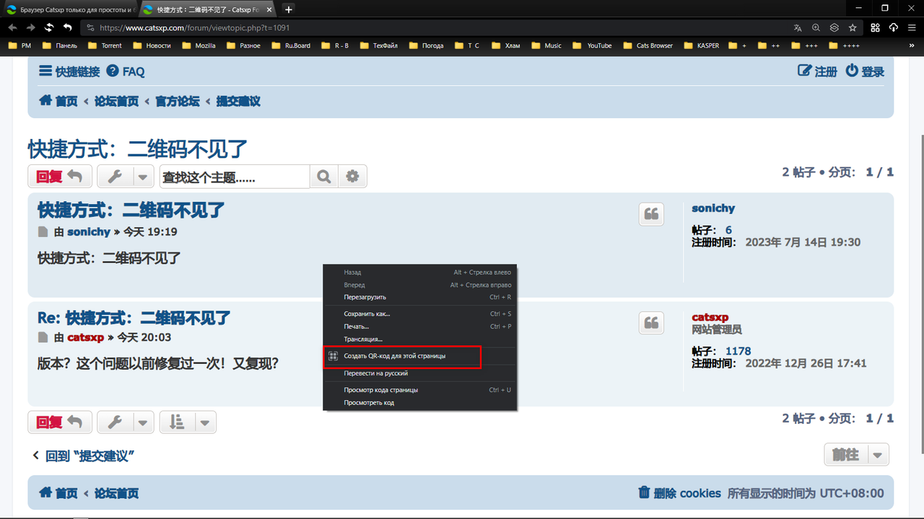Open the Новости bookmarks folder
Screen dimensions: 924x519
152,45
